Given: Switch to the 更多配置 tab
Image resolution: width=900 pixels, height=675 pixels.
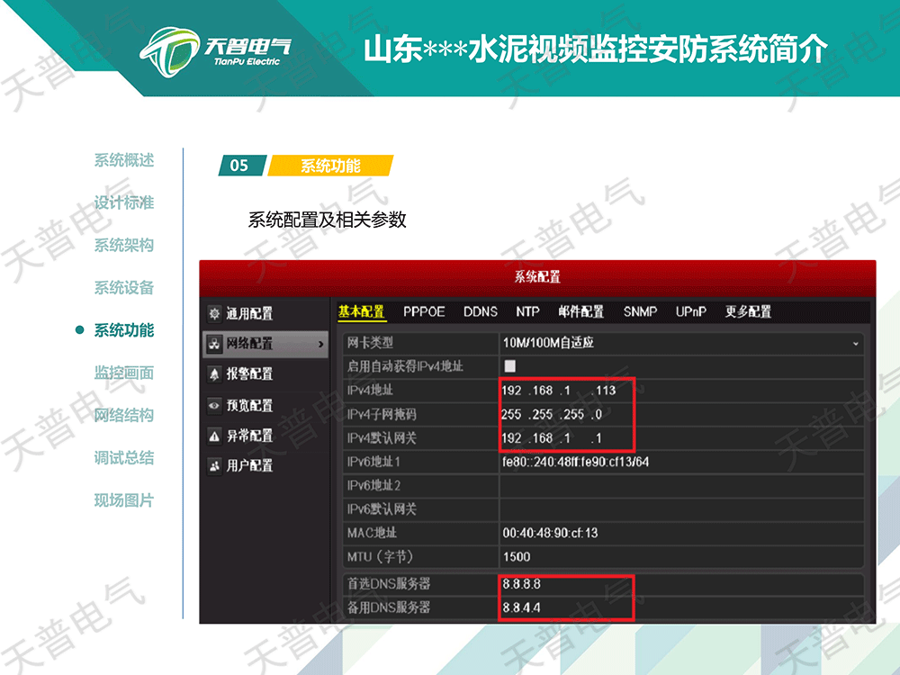Looking at the screenshot, I should [748, 311].
